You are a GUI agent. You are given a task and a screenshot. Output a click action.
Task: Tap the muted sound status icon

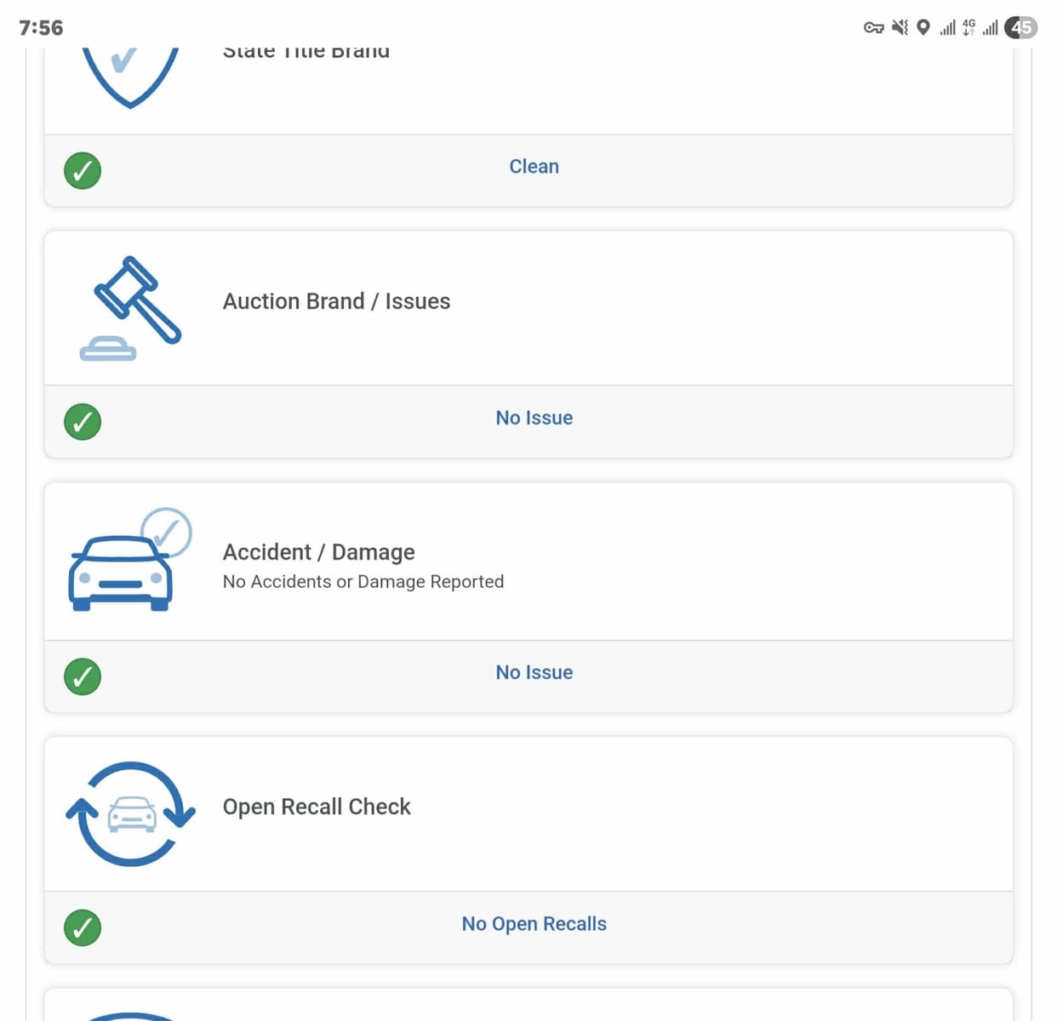coord(900,27)
